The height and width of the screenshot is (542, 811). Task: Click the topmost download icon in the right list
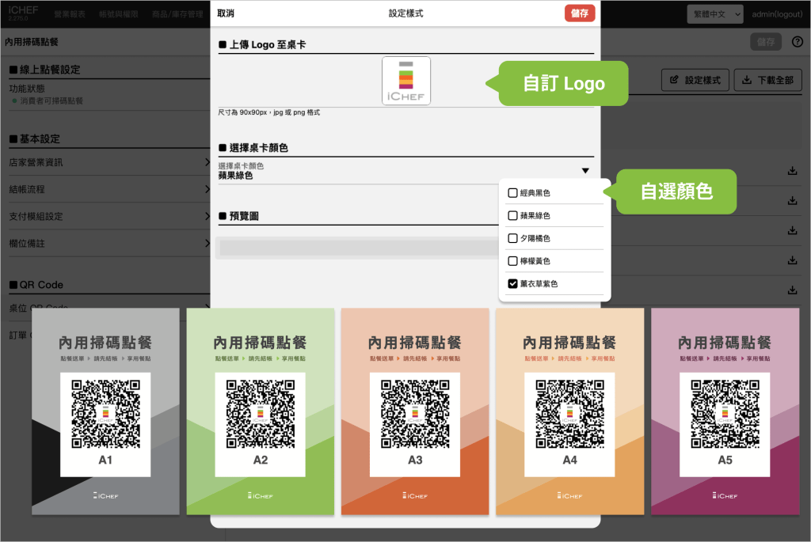(792, 171)
